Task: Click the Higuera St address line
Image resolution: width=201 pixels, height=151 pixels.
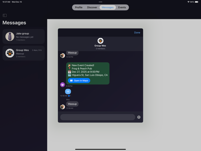Action: [x=88, y=75]
